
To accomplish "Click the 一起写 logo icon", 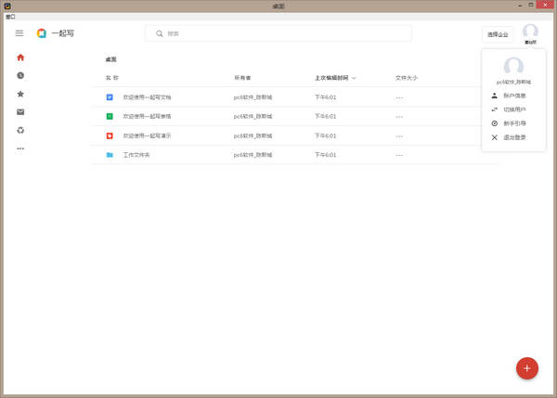I will pos(42,33).
